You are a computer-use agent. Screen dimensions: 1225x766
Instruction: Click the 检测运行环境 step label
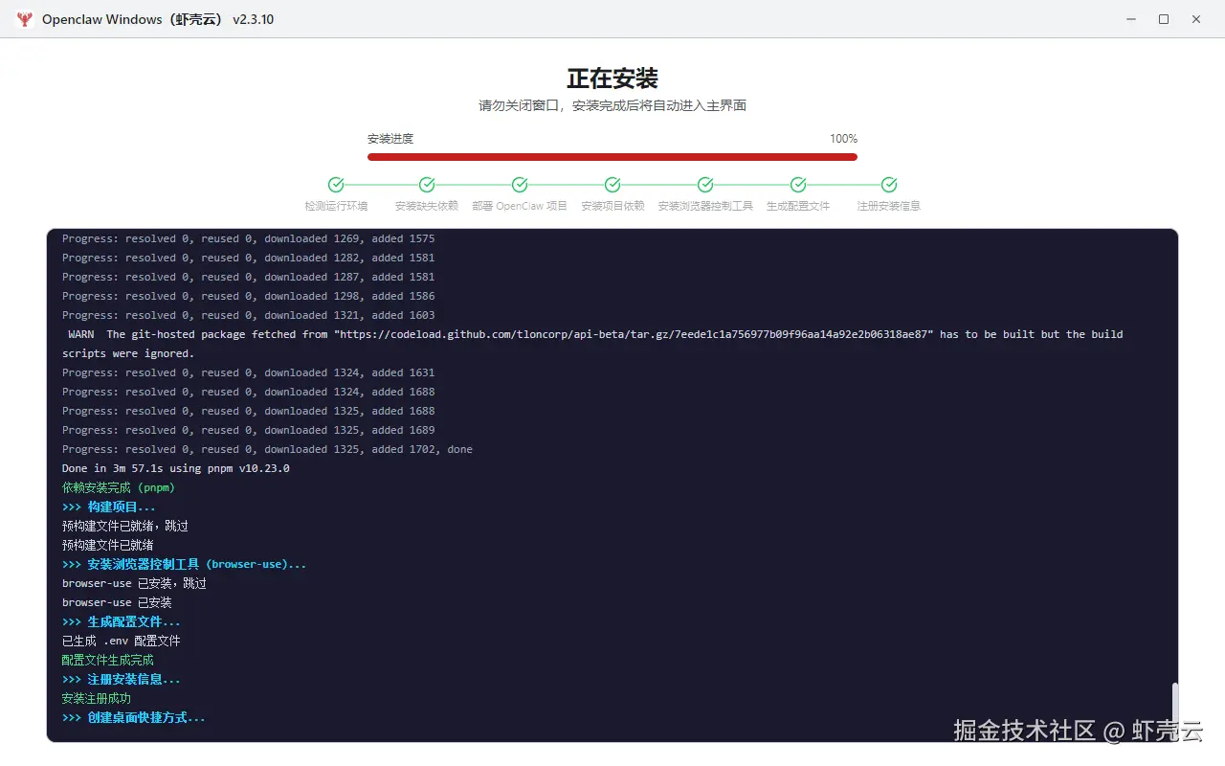point(336,206)
